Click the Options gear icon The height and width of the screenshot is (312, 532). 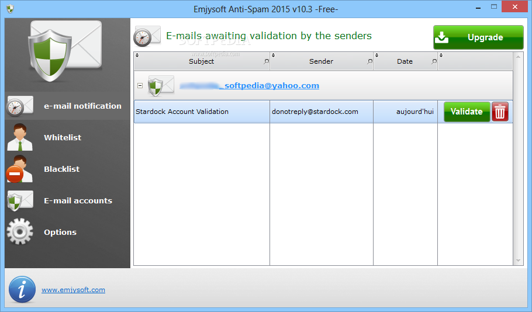[20, 231]
